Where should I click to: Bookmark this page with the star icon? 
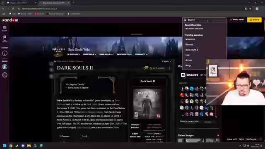click(250, 9)
